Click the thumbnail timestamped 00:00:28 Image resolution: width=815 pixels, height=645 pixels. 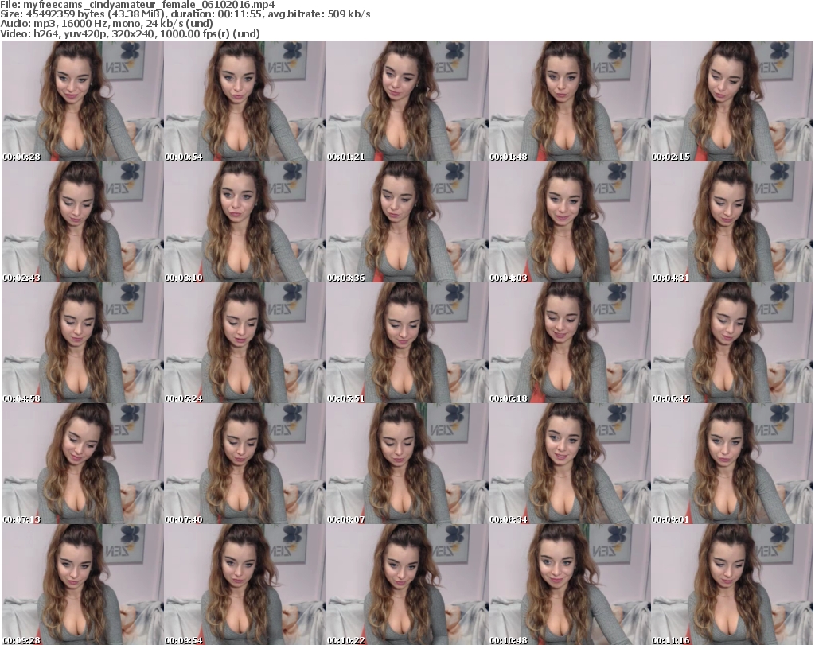(82, 101)
